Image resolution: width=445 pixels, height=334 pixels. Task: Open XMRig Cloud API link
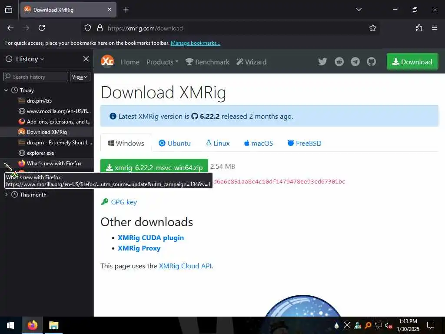click(185, 266)
